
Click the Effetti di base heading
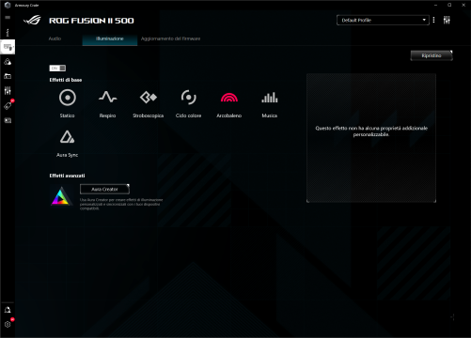pyautogui.click(x=66, y=80)
